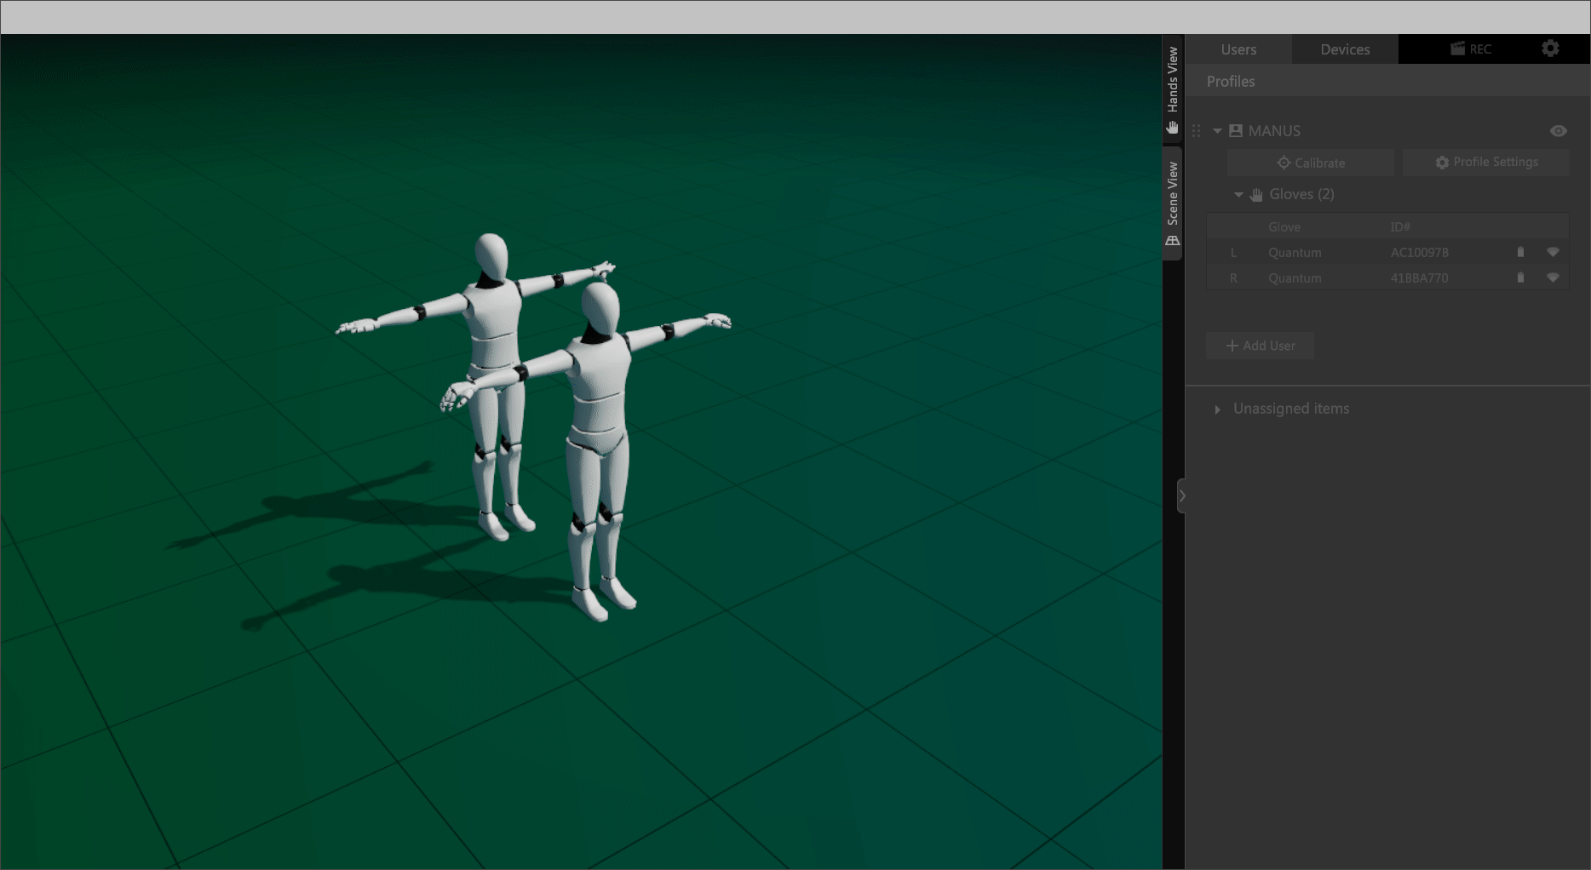Image resolution: width=1591 pixels, height=870 pixels.
Task: Check signal icon for glove AC10097B
Action: pos(1553,252)
